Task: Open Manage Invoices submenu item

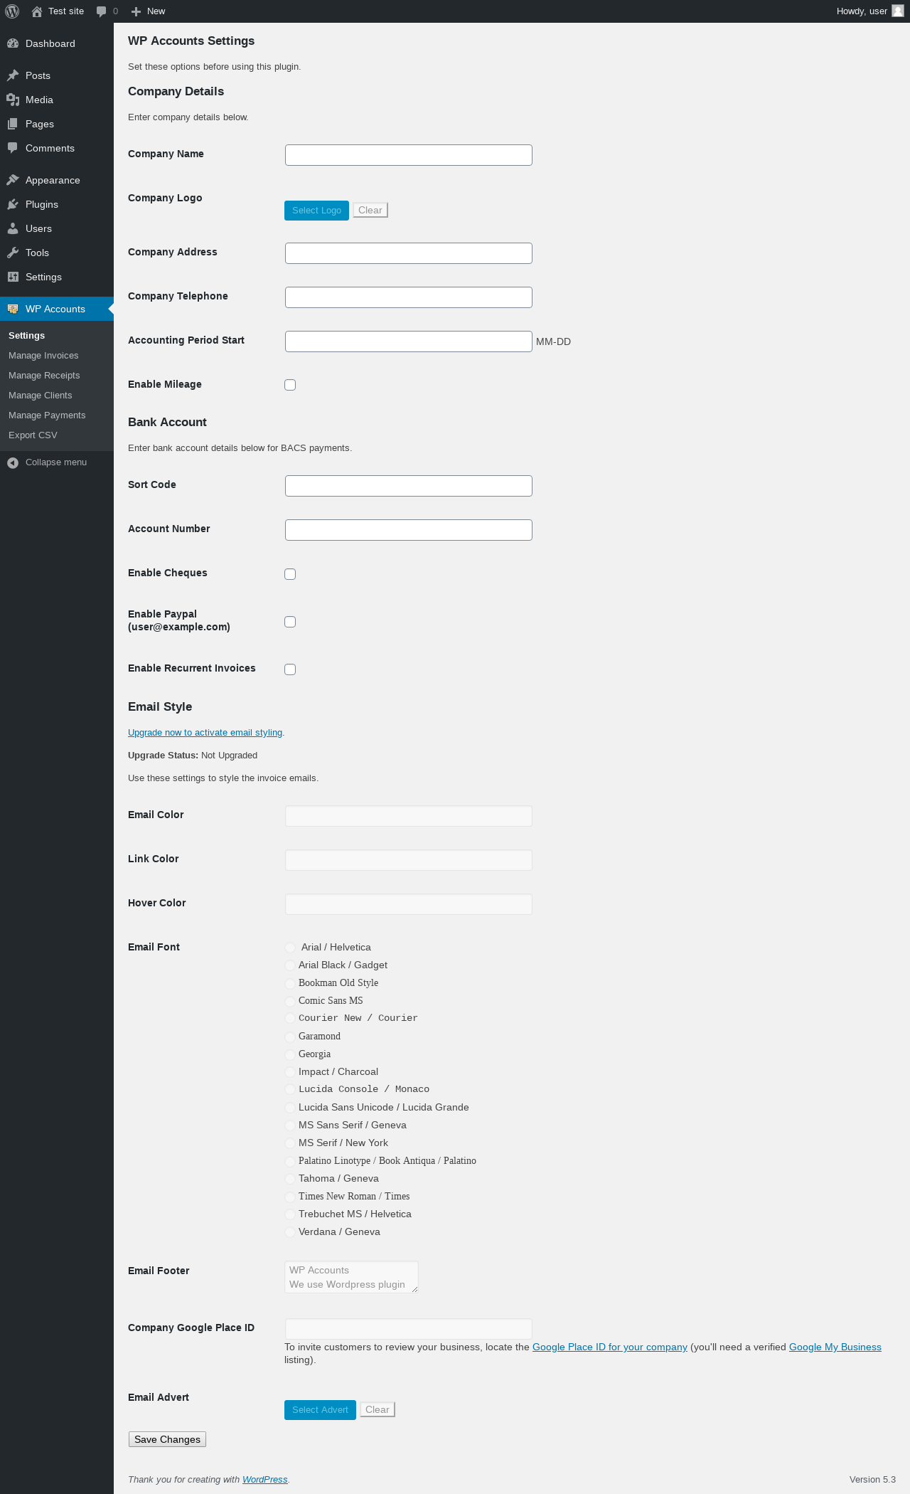Action: [x=43, y=356]
